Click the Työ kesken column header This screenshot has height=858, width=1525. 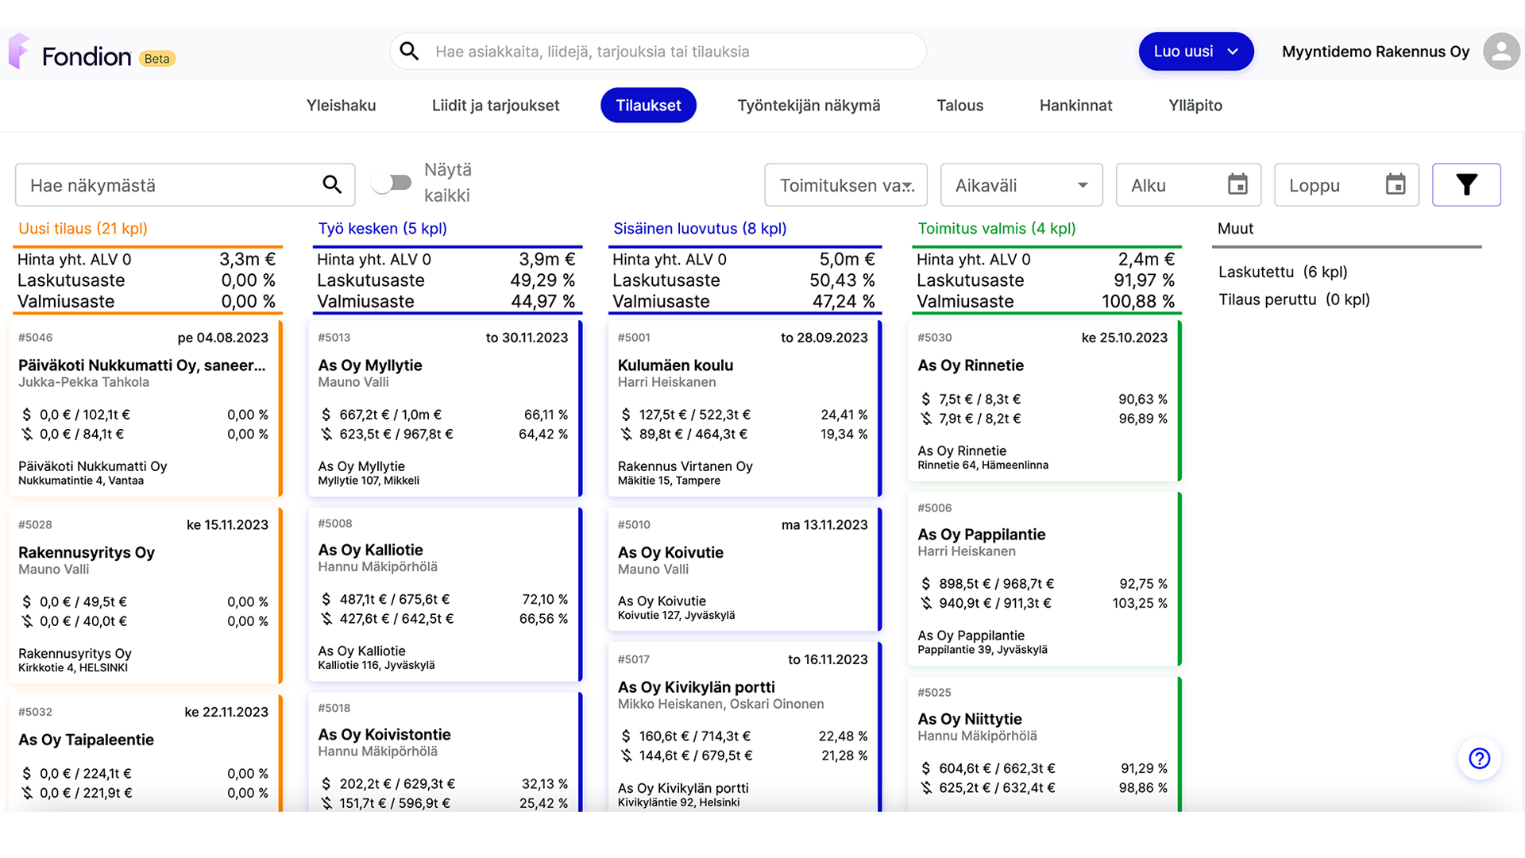pos(382,229)
